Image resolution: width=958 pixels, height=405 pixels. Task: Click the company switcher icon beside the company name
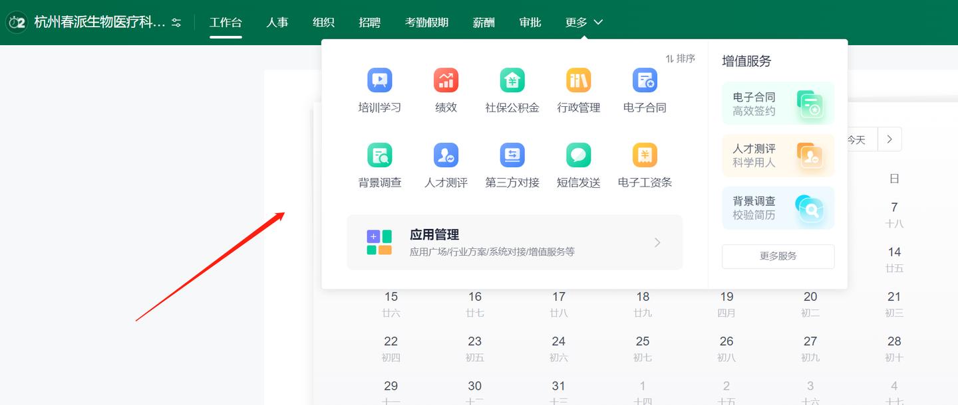[175, 22]
